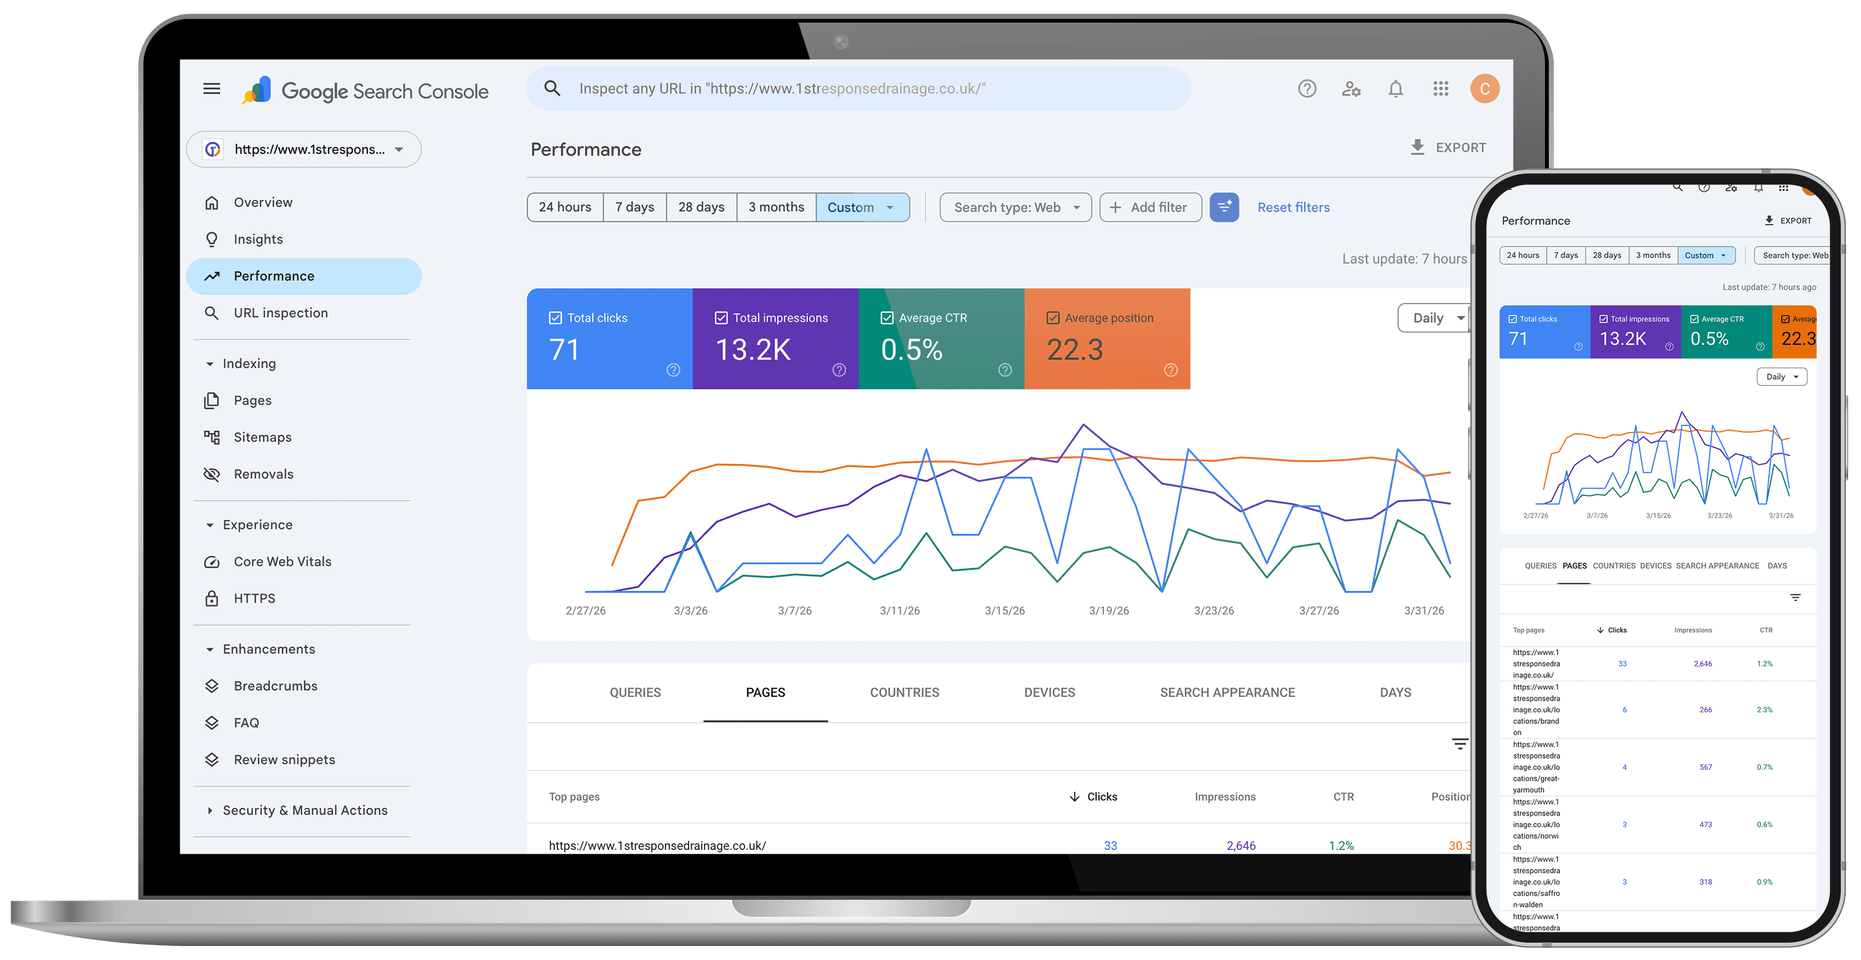Click the table filter icon on the phone
Viewport: 1861px width, 960px height.
[x=1795, y=597]
